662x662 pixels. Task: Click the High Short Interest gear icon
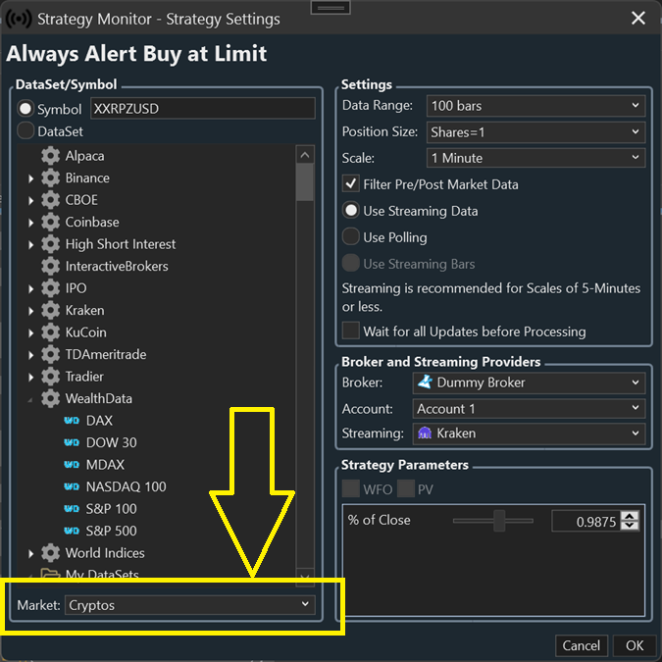[51, 244]
